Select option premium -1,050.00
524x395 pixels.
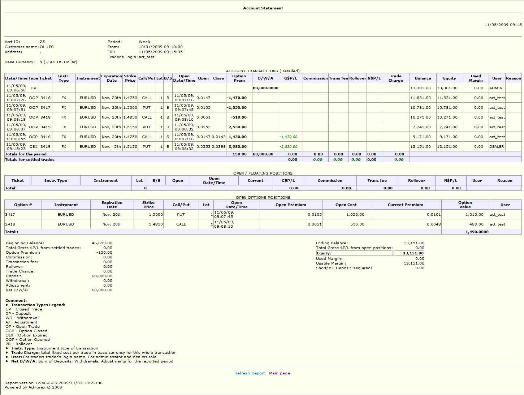pos(237,108)
